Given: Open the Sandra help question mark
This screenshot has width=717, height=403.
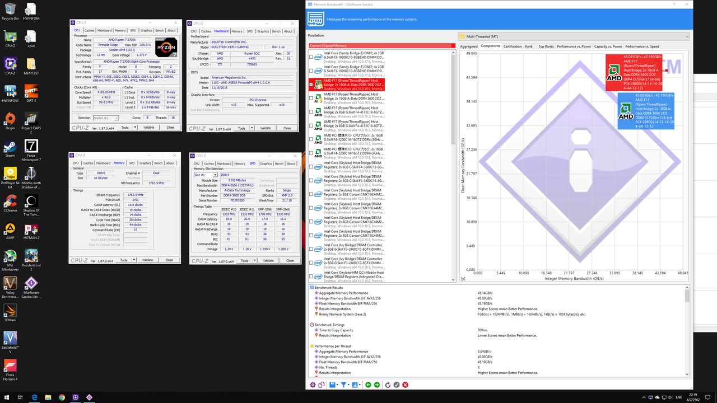Looking at the screenshot, I should 674,4.
